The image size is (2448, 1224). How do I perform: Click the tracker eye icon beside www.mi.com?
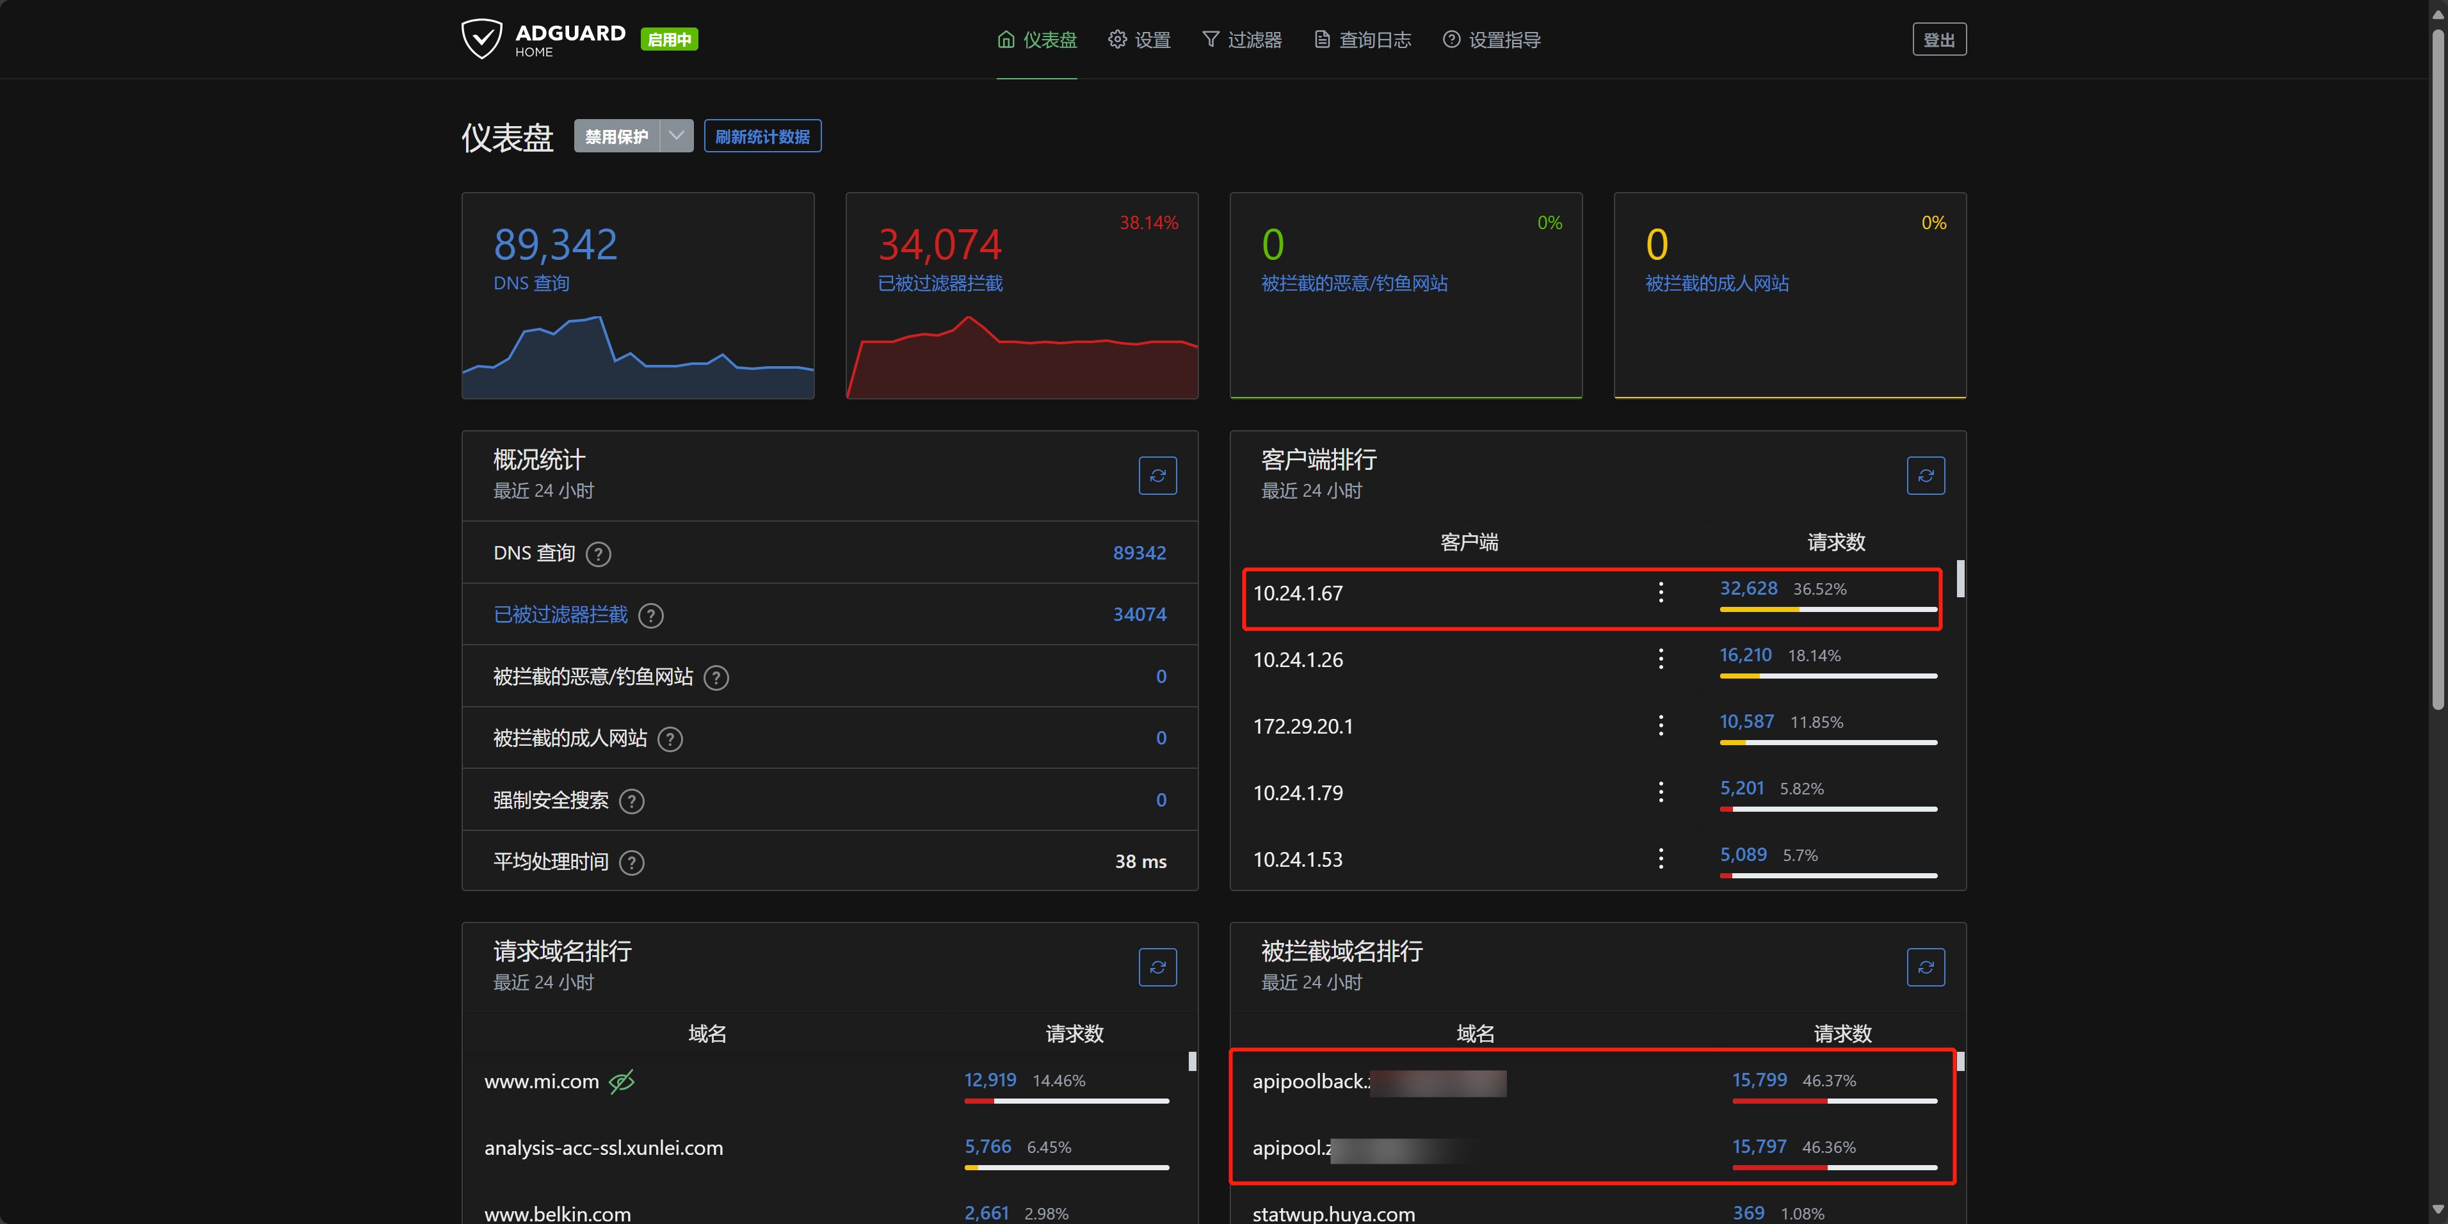coord(622,1081)
